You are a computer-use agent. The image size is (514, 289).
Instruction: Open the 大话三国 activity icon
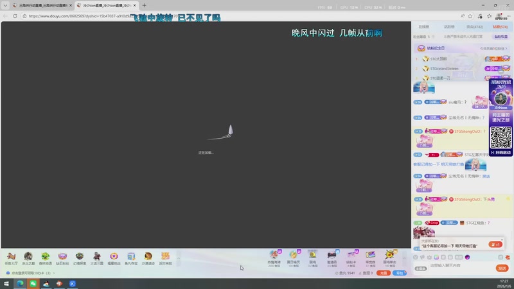97,258
